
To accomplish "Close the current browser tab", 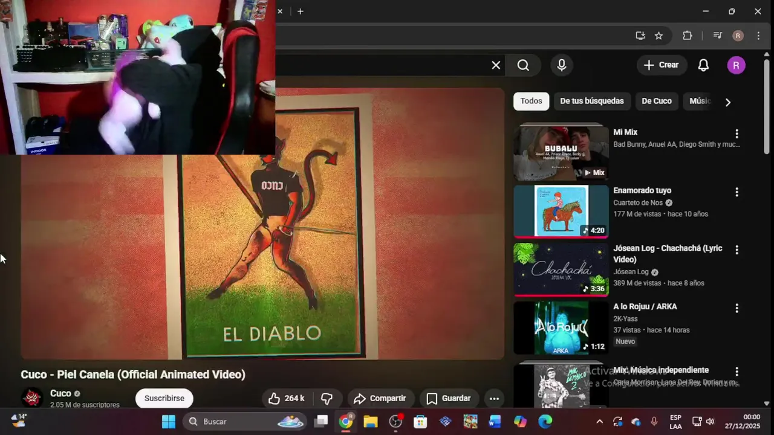I will [280, 11].
